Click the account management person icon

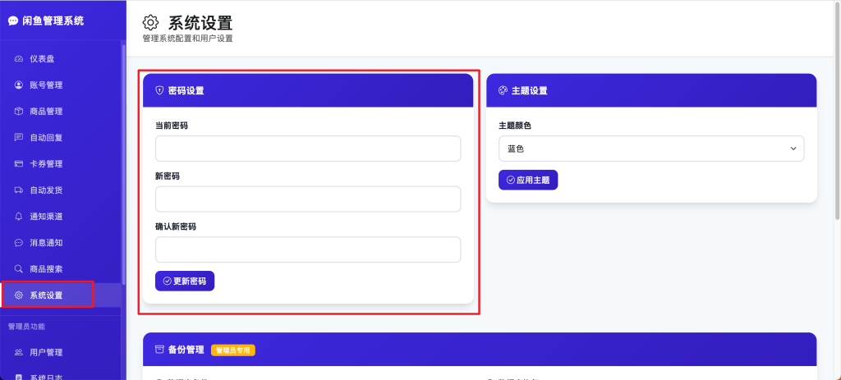pyautogui.click(x=19, y=85)
